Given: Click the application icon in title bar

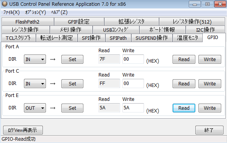Looking at the screenshot, I should coord(5,4).
